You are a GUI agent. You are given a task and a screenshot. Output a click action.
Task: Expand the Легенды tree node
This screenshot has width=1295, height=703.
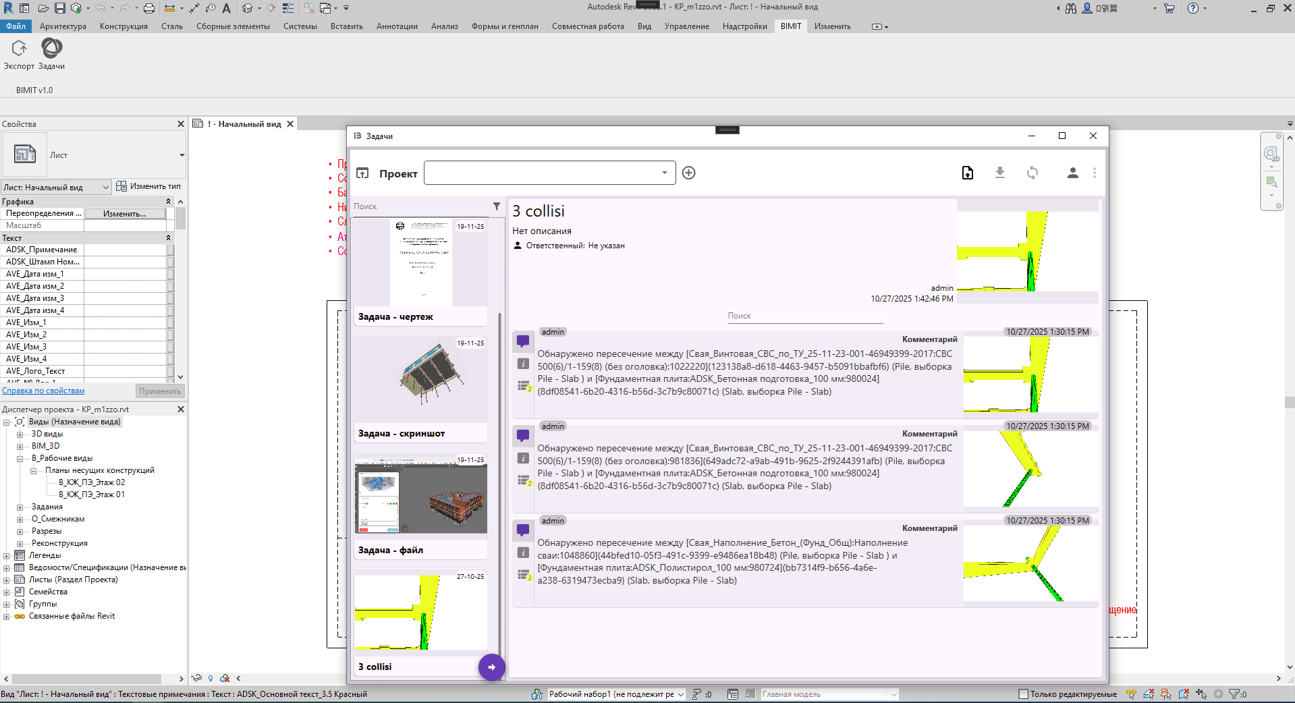[x=7, y=556]
